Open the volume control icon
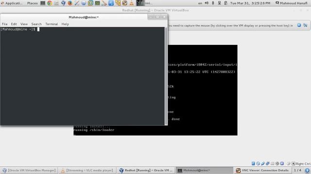Screen dimensions: 311x174 pyautogui.click(x=207, y=3)
